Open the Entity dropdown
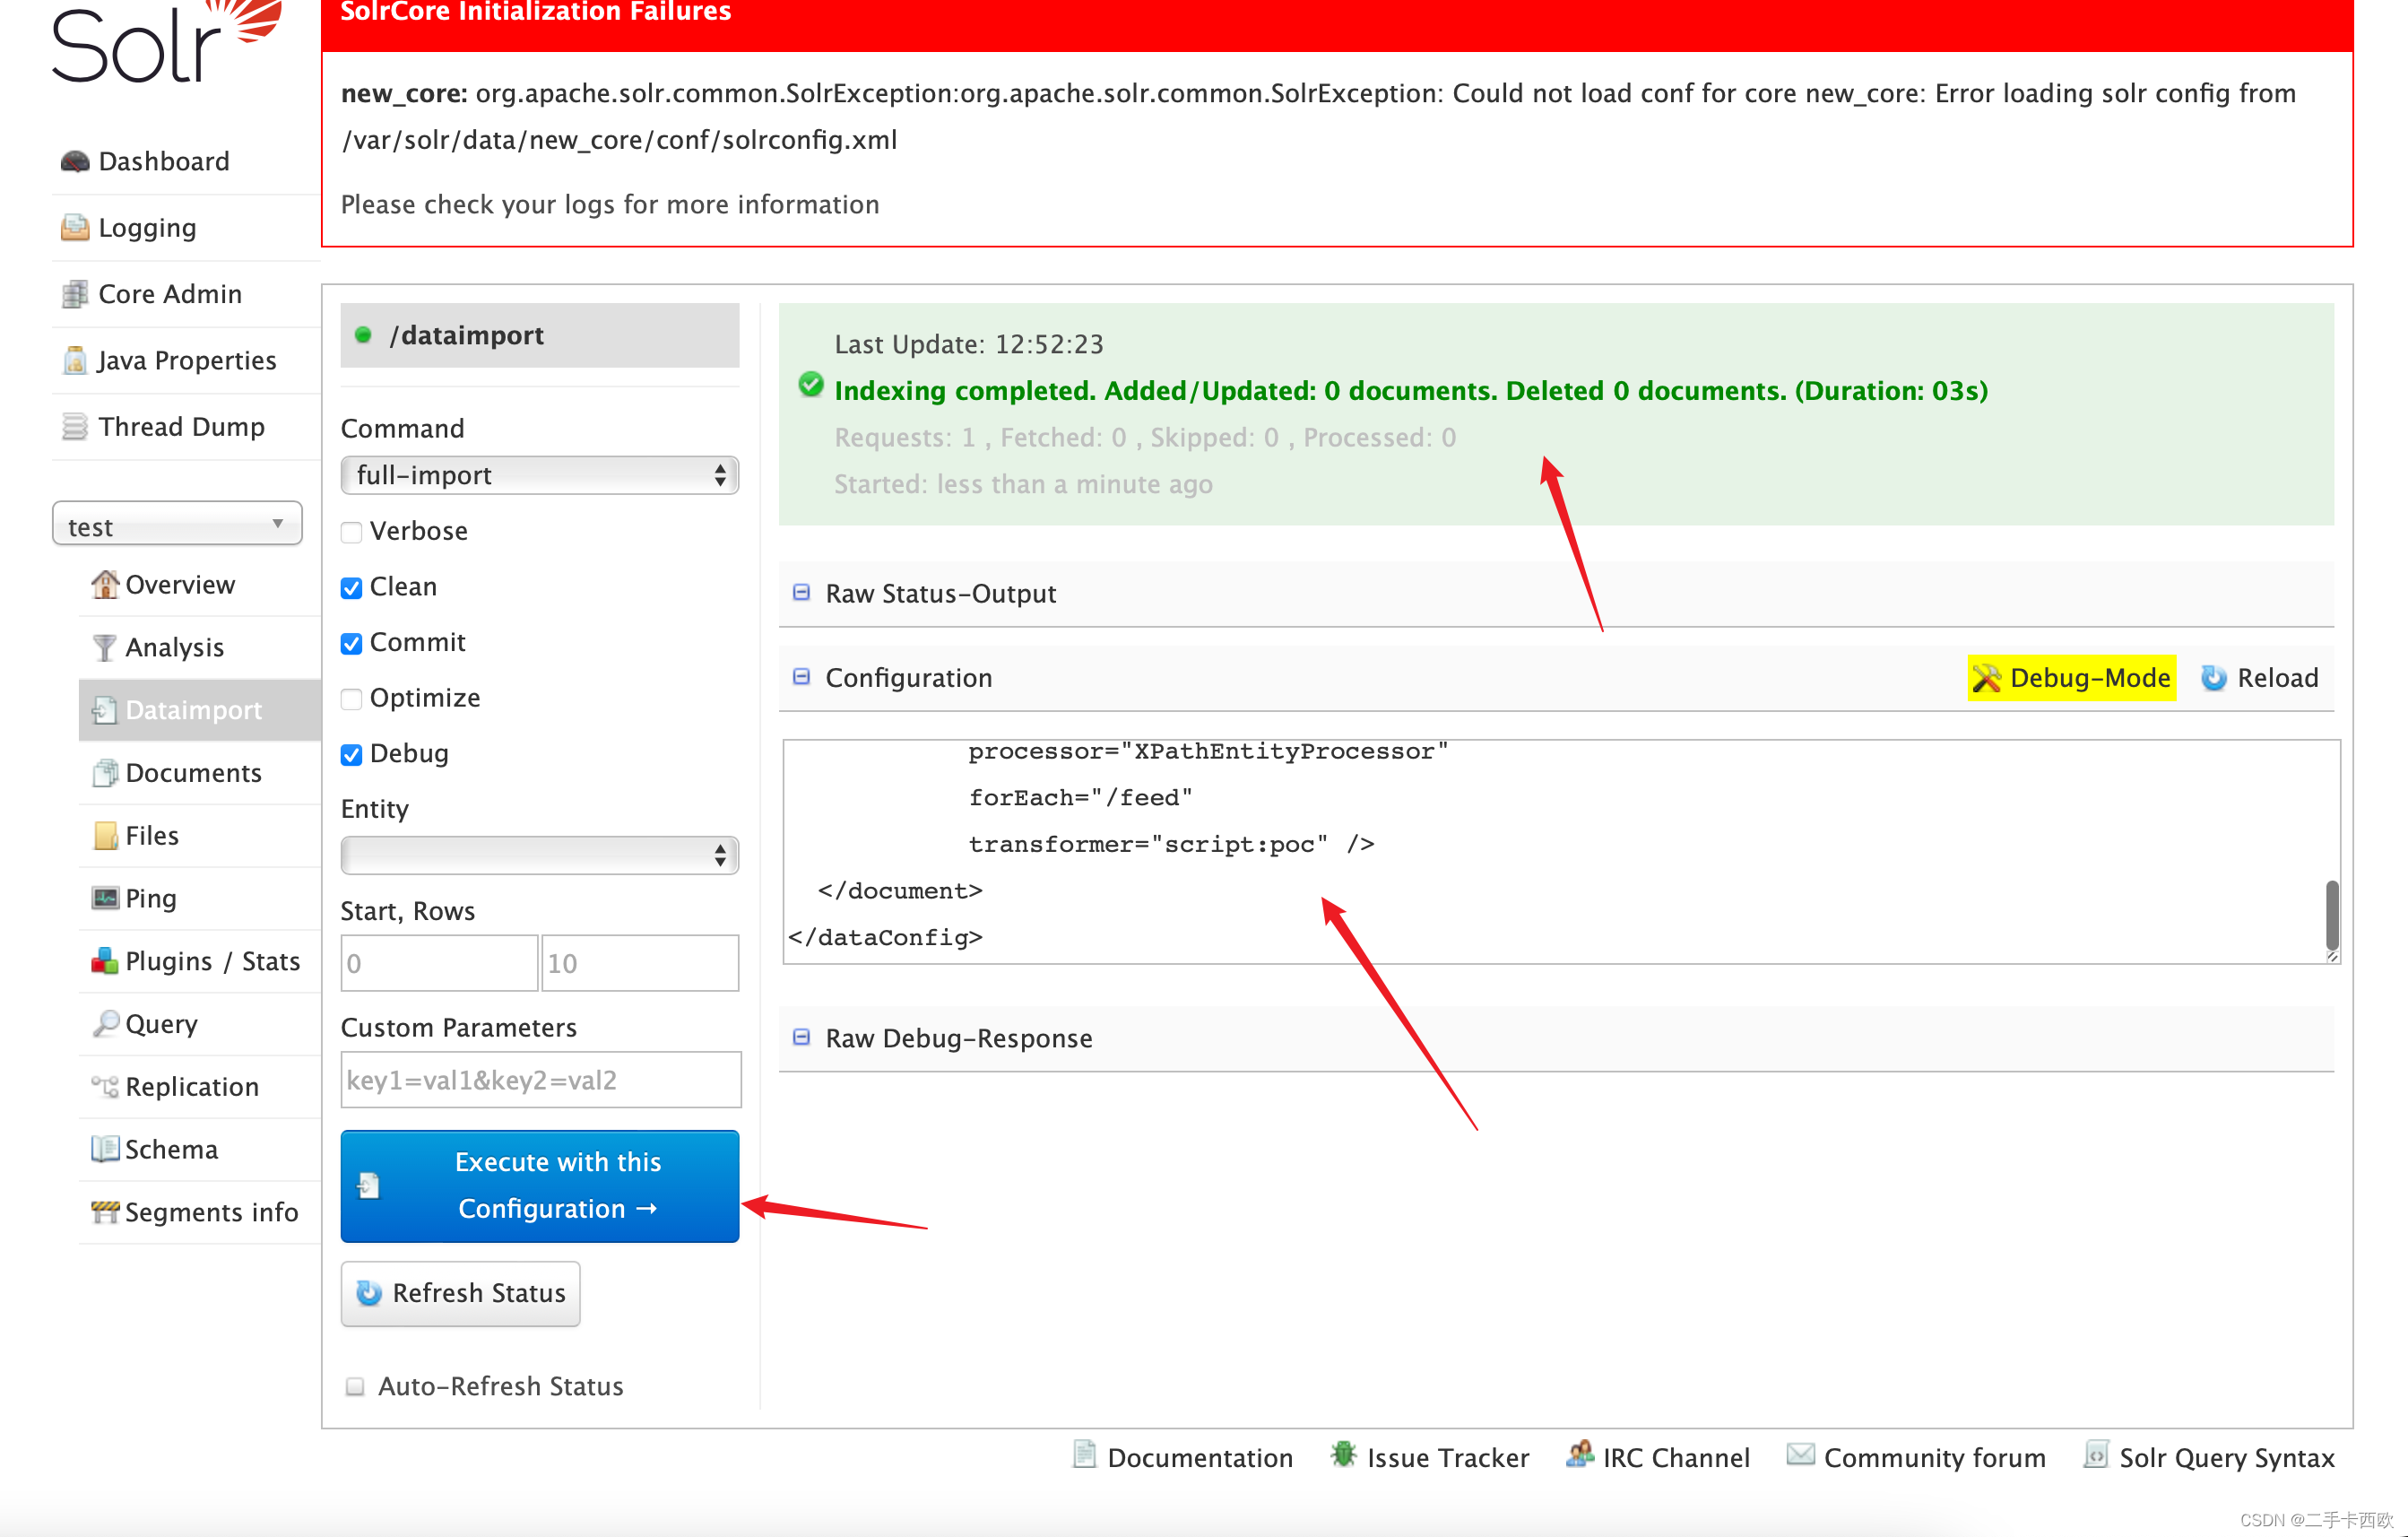This screenshot has width=2408, height=1537. pos(540,855)
